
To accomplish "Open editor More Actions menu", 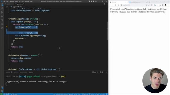I will [x=107, y=4].
